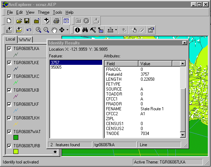Open the Find binoculars tool

point(85,30)
